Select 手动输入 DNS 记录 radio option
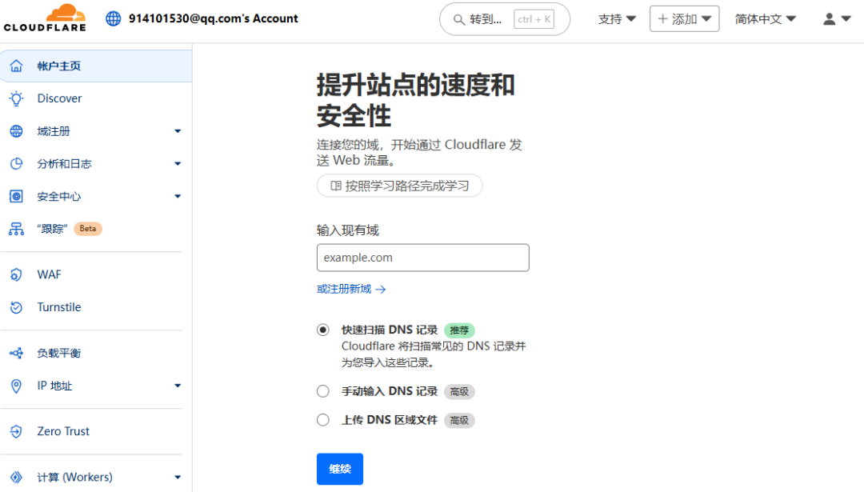The width and height of the screenshot is (864, 492). [323, 391]
